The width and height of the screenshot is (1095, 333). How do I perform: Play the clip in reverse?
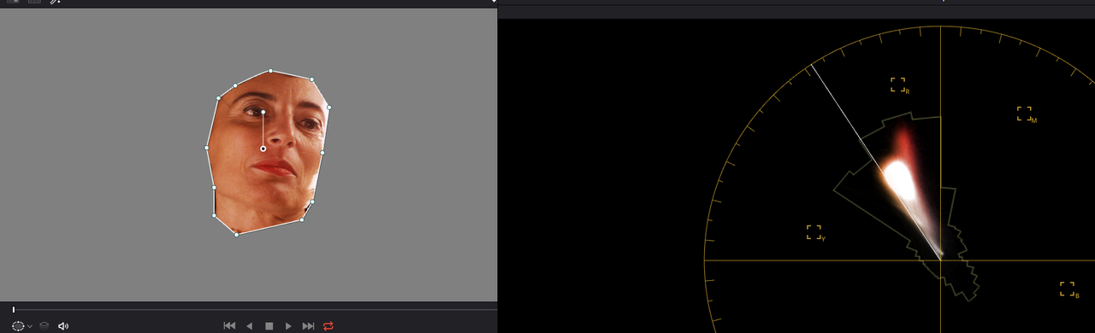(x=249, y=325)
